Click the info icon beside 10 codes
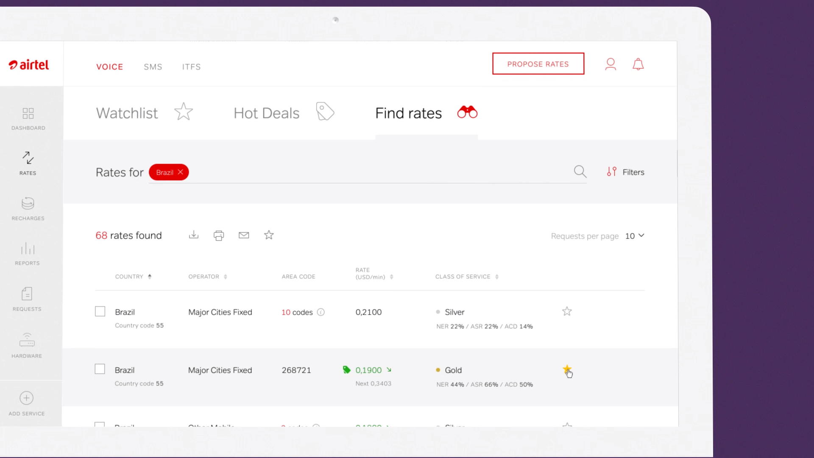Screen dimensions: 814x458 click(321, 312)
